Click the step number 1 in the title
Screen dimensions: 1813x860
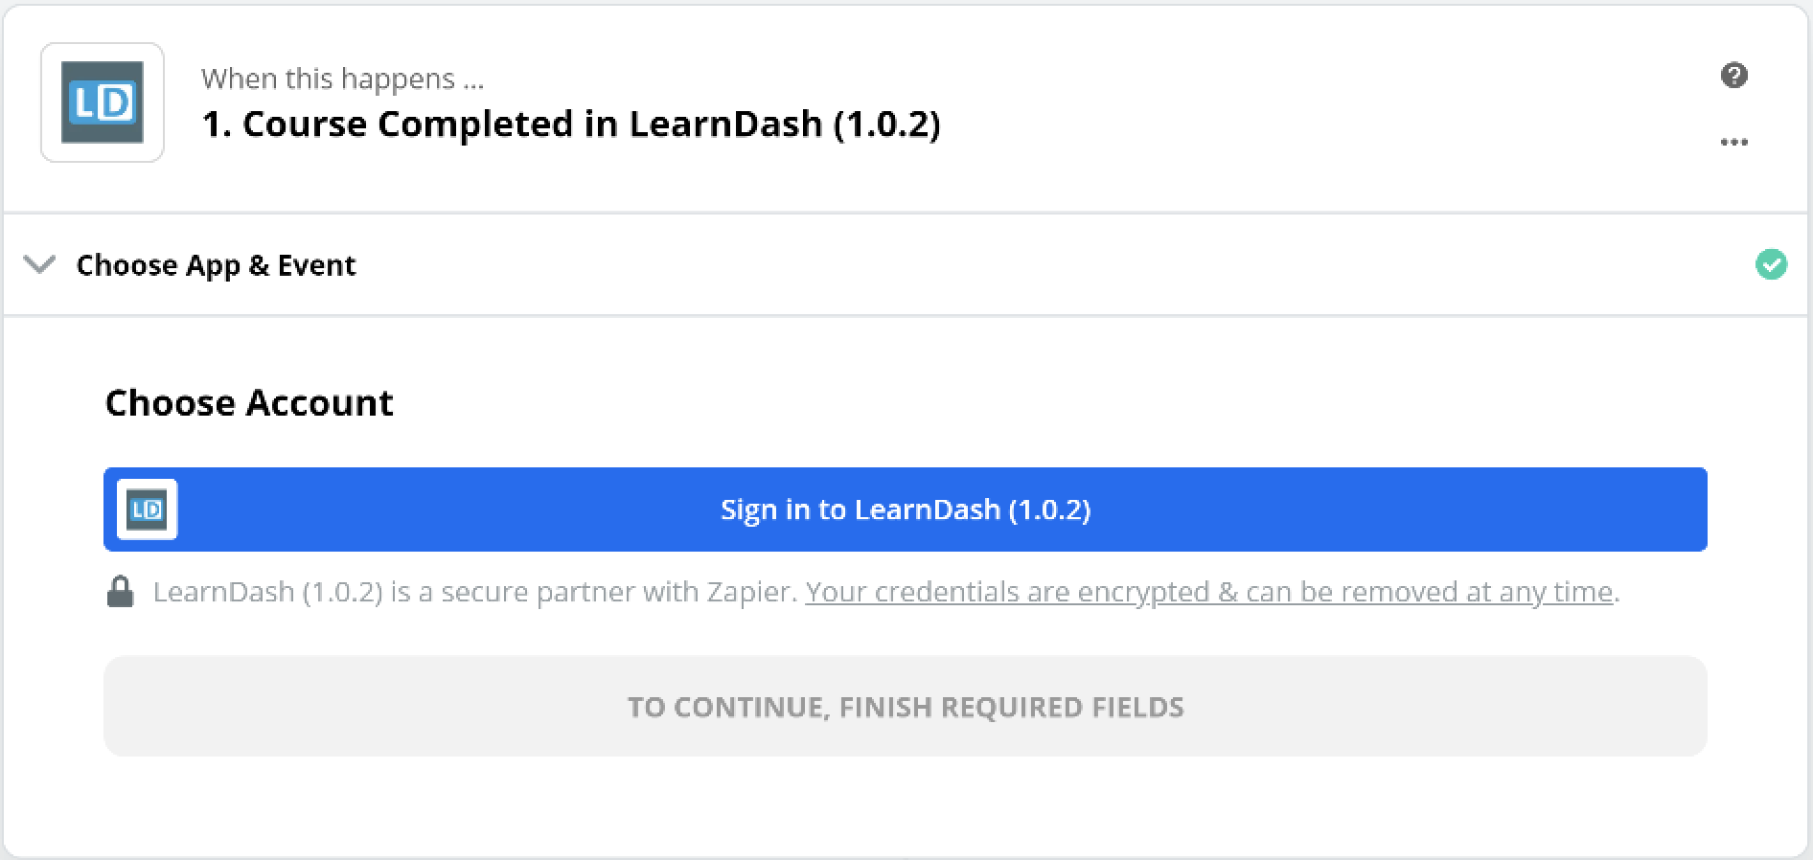215,124
